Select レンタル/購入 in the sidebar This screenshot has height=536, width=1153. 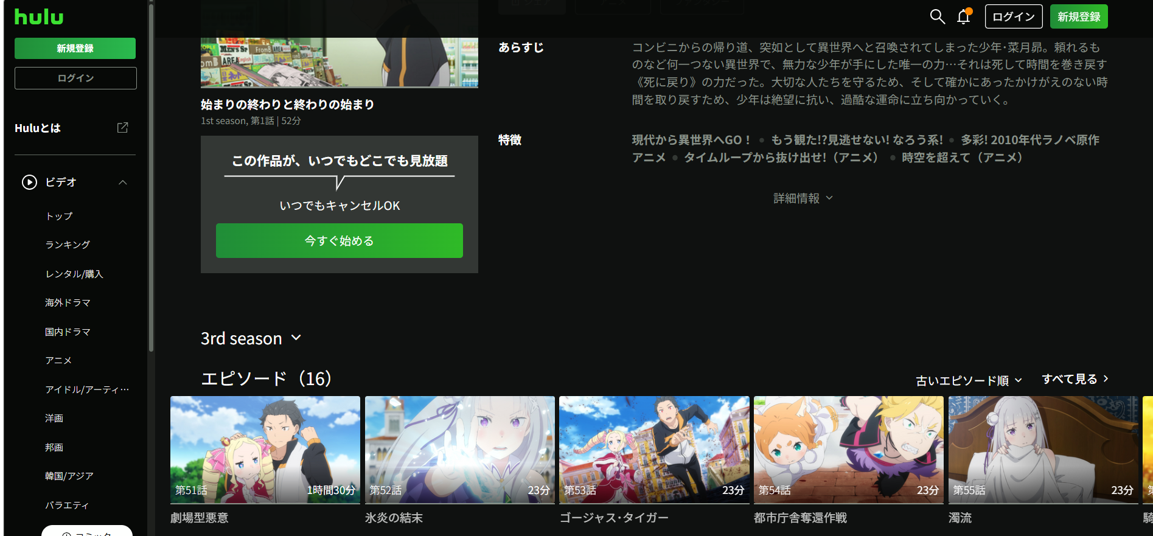pos(74,274)
